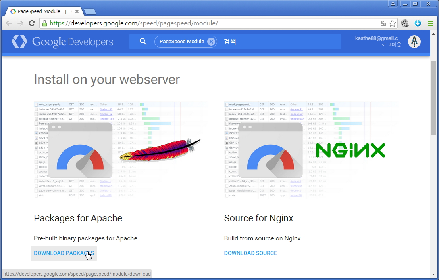Click the vertical page scrollbar thumb
Image resolution: width=439 pixels, height=280 pixels.
tap(433, 98)
